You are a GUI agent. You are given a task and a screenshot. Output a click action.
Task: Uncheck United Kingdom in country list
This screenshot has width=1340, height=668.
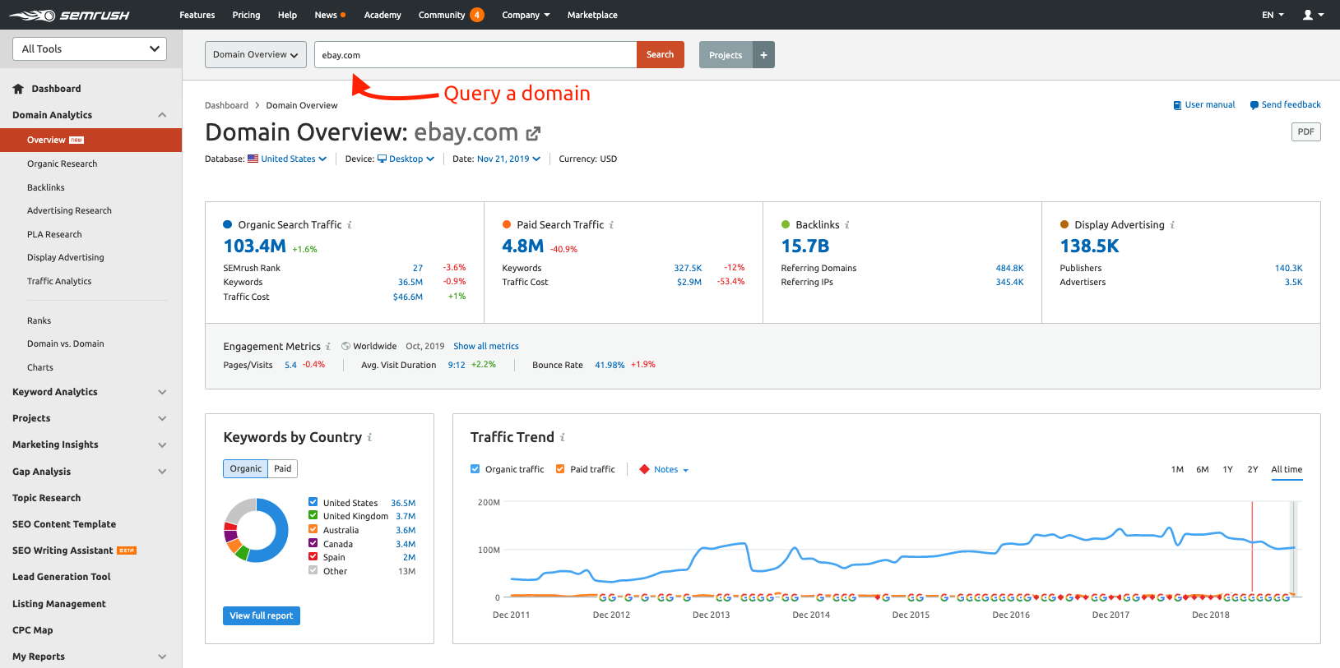click(313, 515)
